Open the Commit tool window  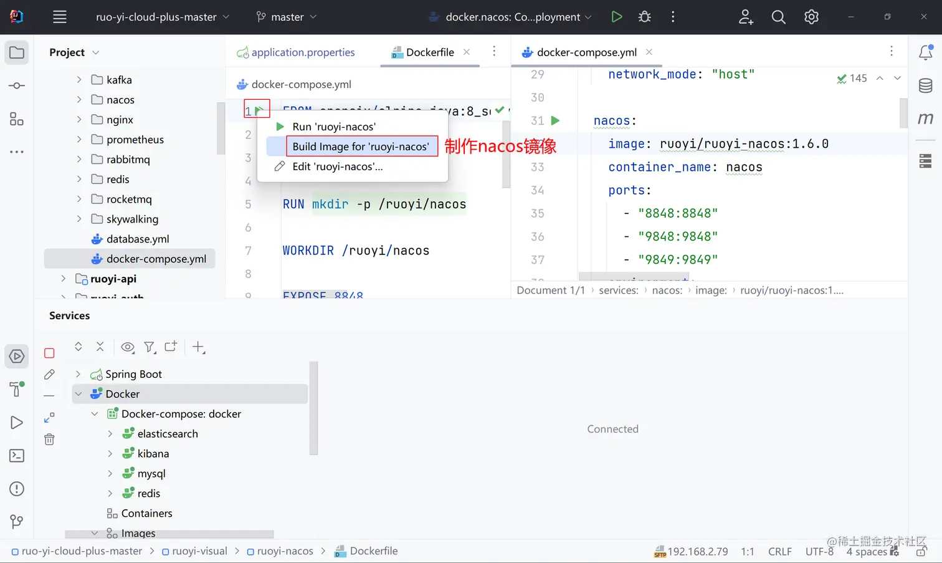click(x=17, y=86)
